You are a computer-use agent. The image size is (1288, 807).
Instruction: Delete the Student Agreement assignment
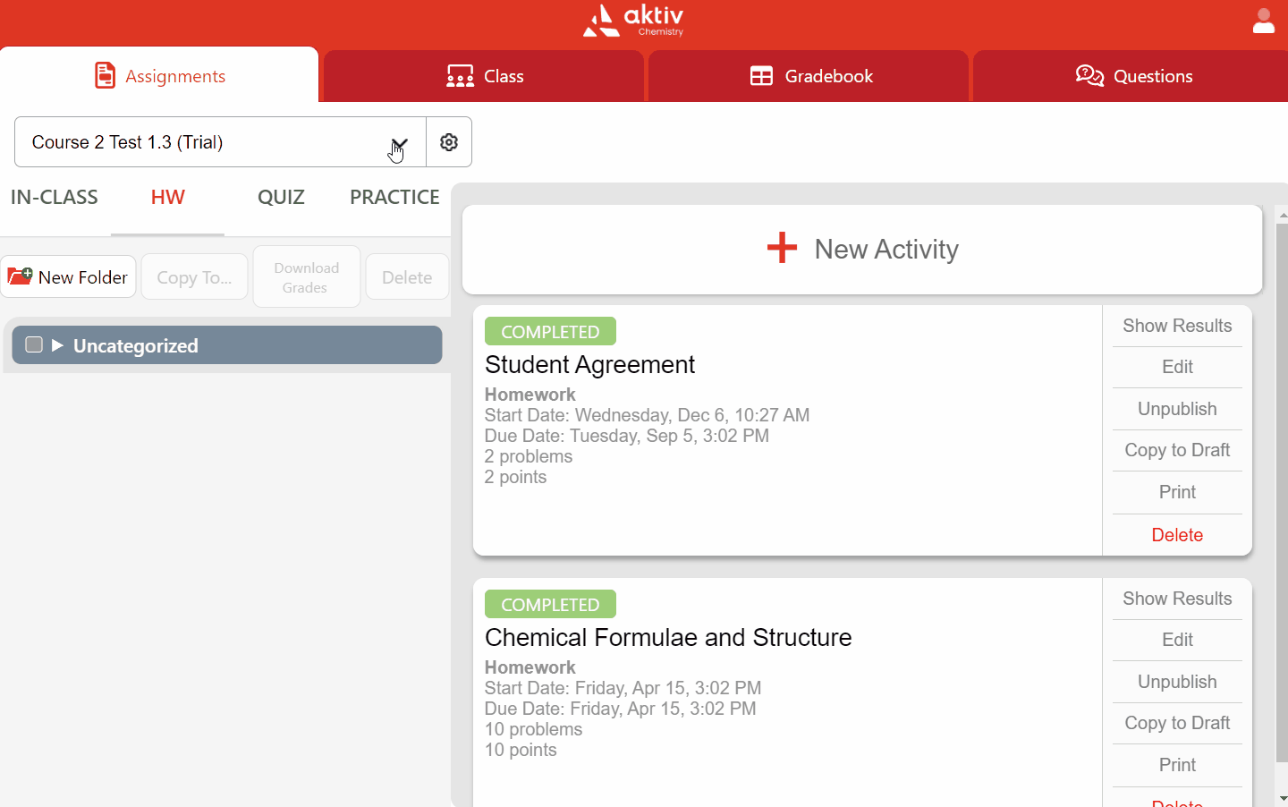coord(1176,534)
